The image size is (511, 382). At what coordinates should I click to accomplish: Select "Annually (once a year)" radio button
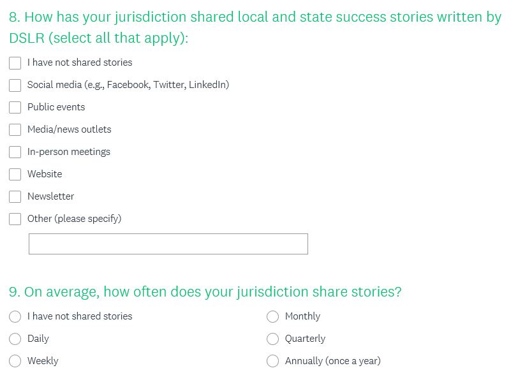273,362
